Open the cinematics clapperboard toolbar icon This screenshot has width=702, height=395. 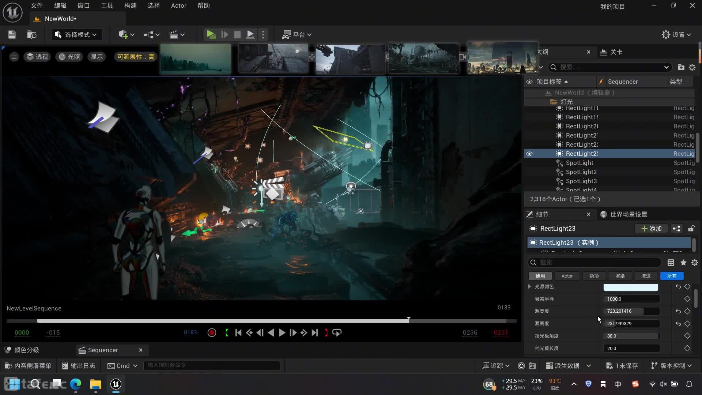[x=177, y=35]
